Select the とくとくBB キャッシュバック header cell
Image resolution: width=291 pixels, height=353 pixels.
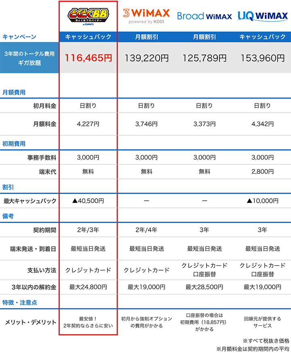point(88,37)
